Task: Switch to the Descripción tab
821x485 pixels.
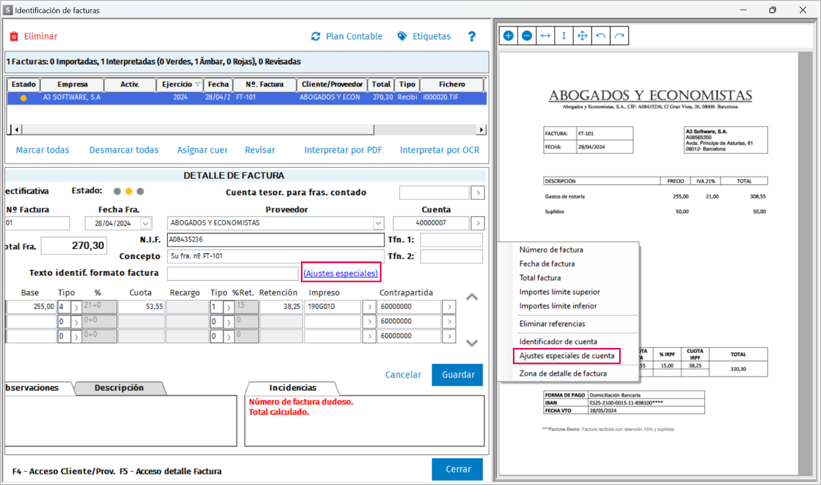Action: point(119,388)
